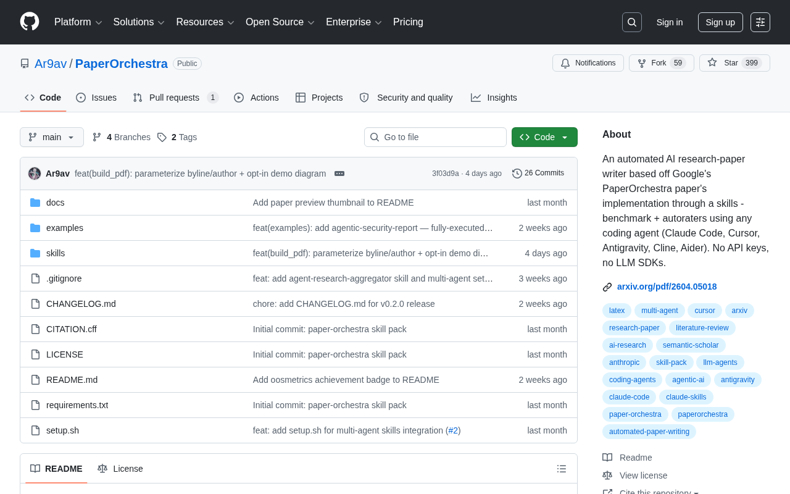This screenshot has height=494, width=790.
Task: Expand the Enterprise menu
Action: (x=354, y=22)
